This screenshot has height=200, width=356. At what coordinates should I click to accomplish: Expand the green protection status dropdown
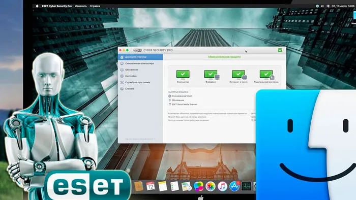[281, 50]
